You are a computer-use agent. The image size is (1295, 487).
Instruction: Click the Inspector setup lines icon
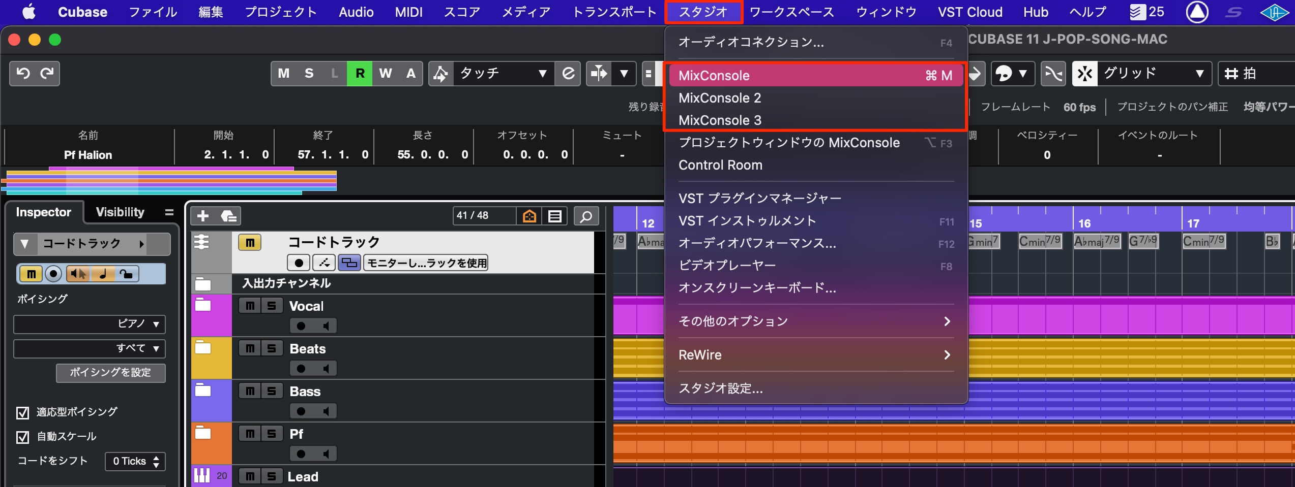pos(169,212)
